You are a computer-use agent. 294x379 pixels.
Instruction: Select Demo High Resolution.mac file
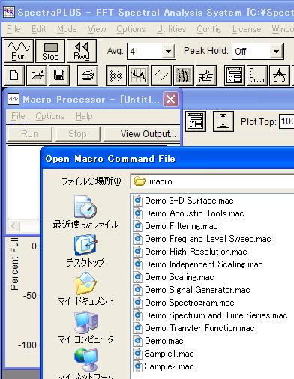tap(190, 252)
